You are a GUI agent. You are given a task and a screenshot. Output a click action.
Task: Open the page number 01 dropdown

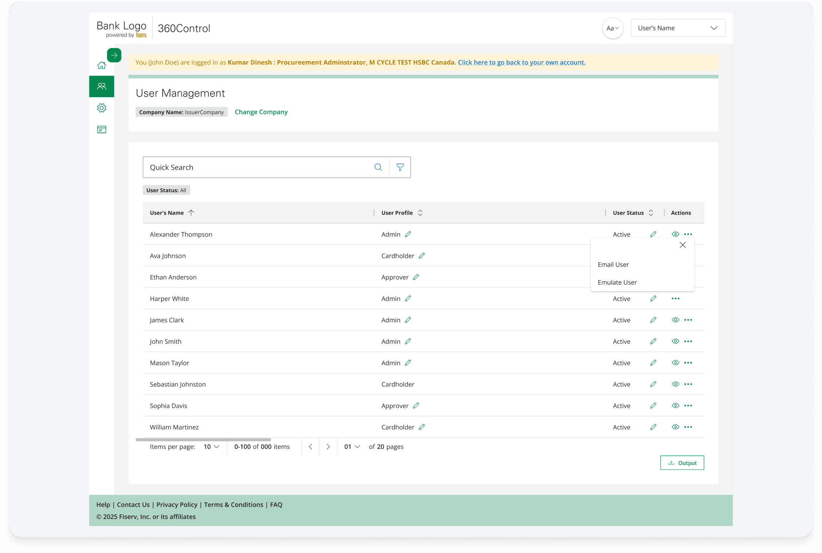[352, 447]
